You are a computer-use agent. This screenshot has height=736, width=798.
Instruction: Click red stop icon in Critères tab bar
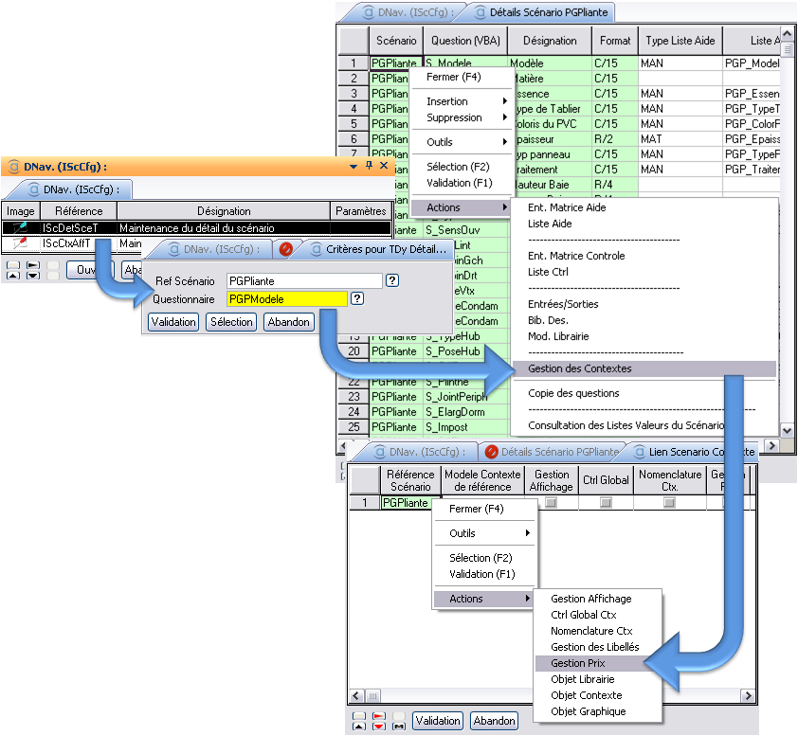click(286, 250)
